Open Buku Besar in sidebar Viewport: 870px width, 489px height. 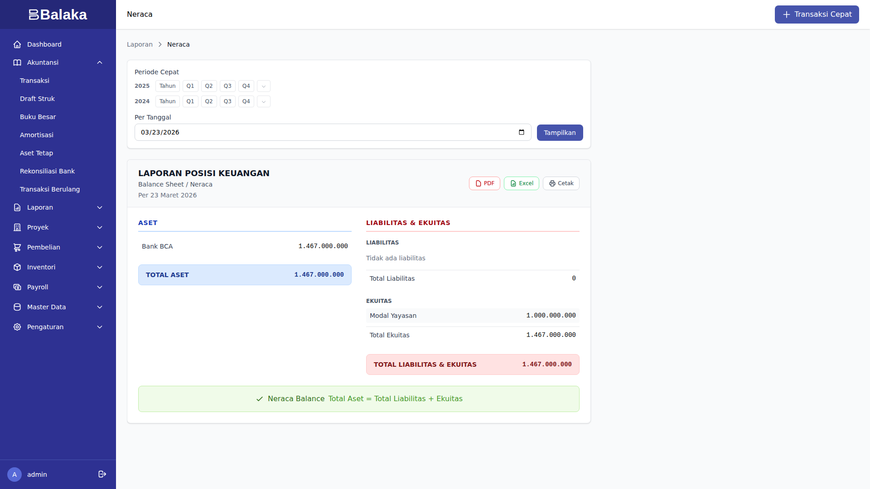pyautogui.click(x=38, y=117)
